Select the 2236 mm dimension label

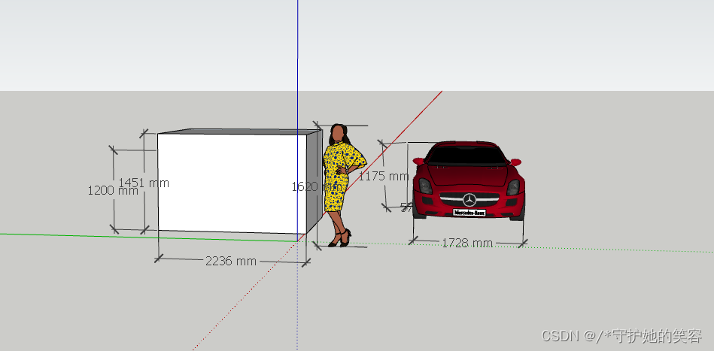point(231,261)
